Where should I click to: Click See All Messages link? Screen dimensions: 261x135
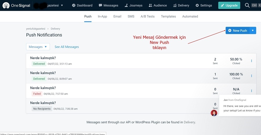(67, 47)
